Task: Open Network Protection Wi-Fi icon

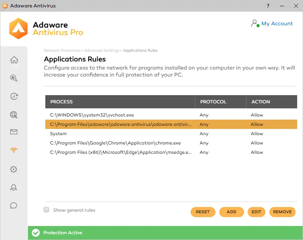Action: tap(14, 150)
